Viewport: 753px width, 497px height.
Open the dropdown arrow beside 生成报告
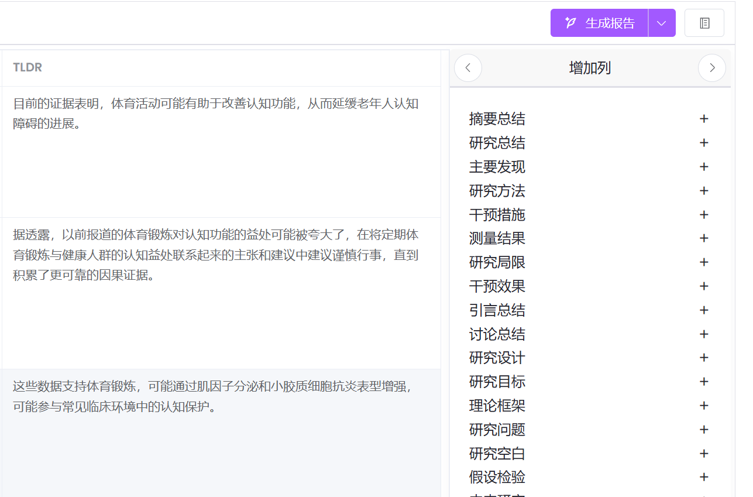point(662,23)
